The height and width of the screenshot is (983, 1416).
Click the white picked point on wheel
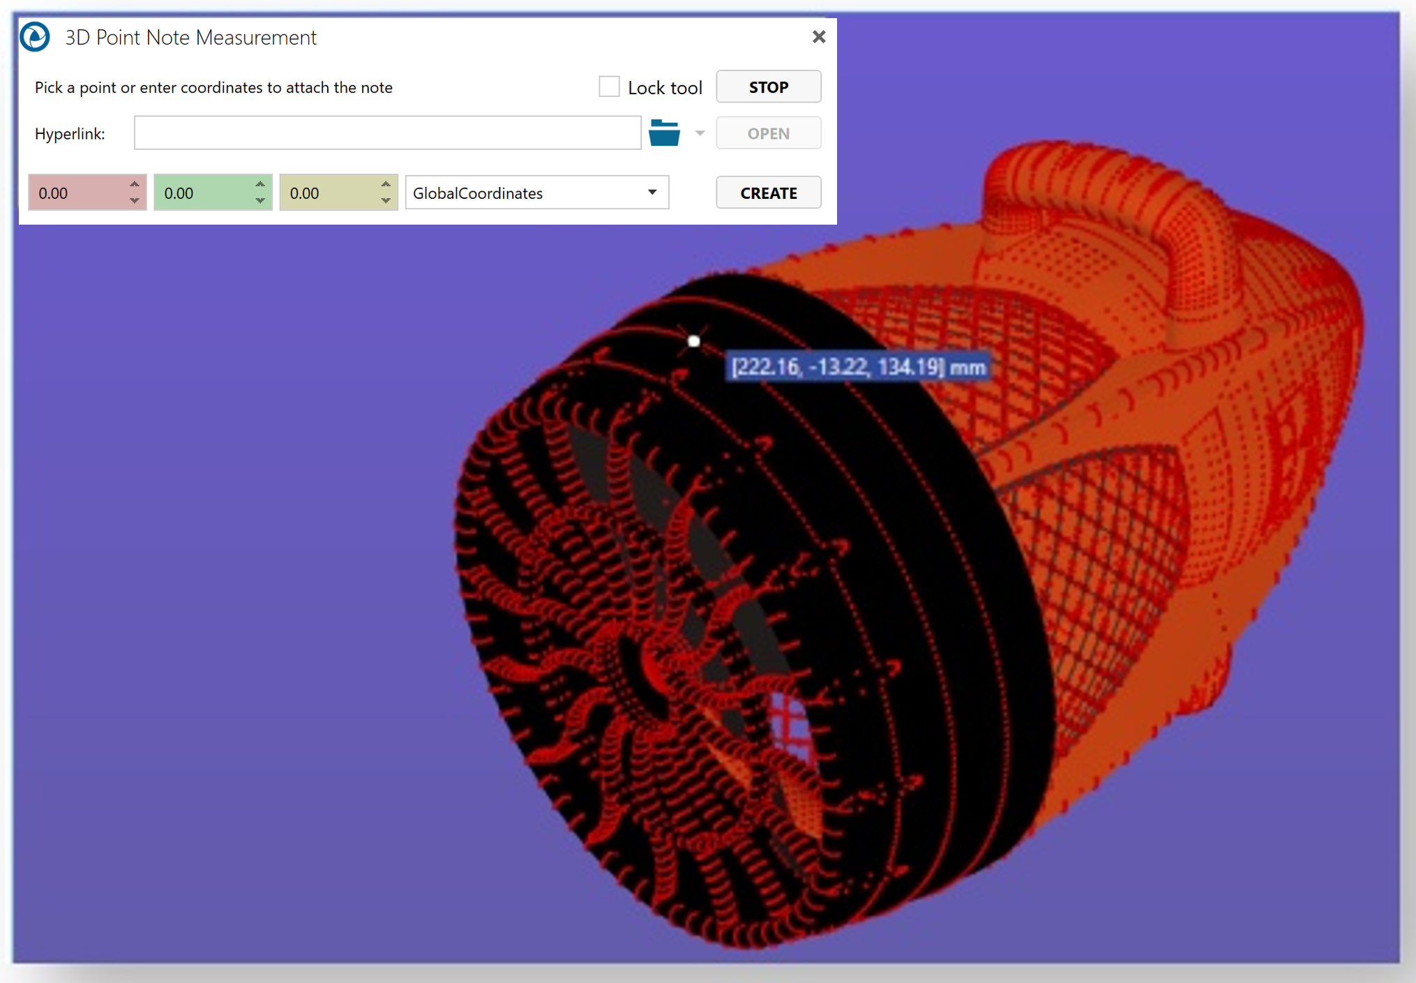coord(693,341)
